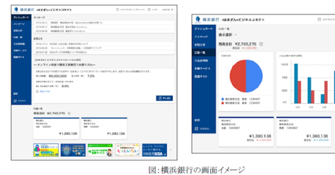Open the user account dropdown in left header

tap(168, 9)
